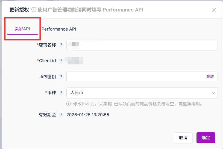Image resolution: width=223 pixels, height=149 pixels.
Task: Click the expiry date 2026-01-25 13:20:55
Action: tap(88, 115)
